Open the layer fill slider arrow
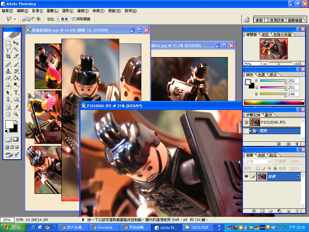This screenshot has height=232, width=309. coord(301,168)
